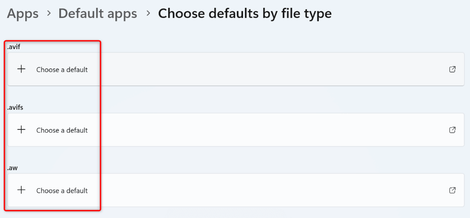This screenshot has width=470, height=218.
Task: Choose a default for .avif
Action: (x=62, y=70)
